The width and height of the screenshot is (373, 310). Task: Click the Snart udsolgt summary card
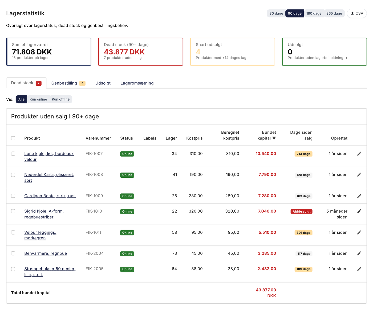click(232, 52)
